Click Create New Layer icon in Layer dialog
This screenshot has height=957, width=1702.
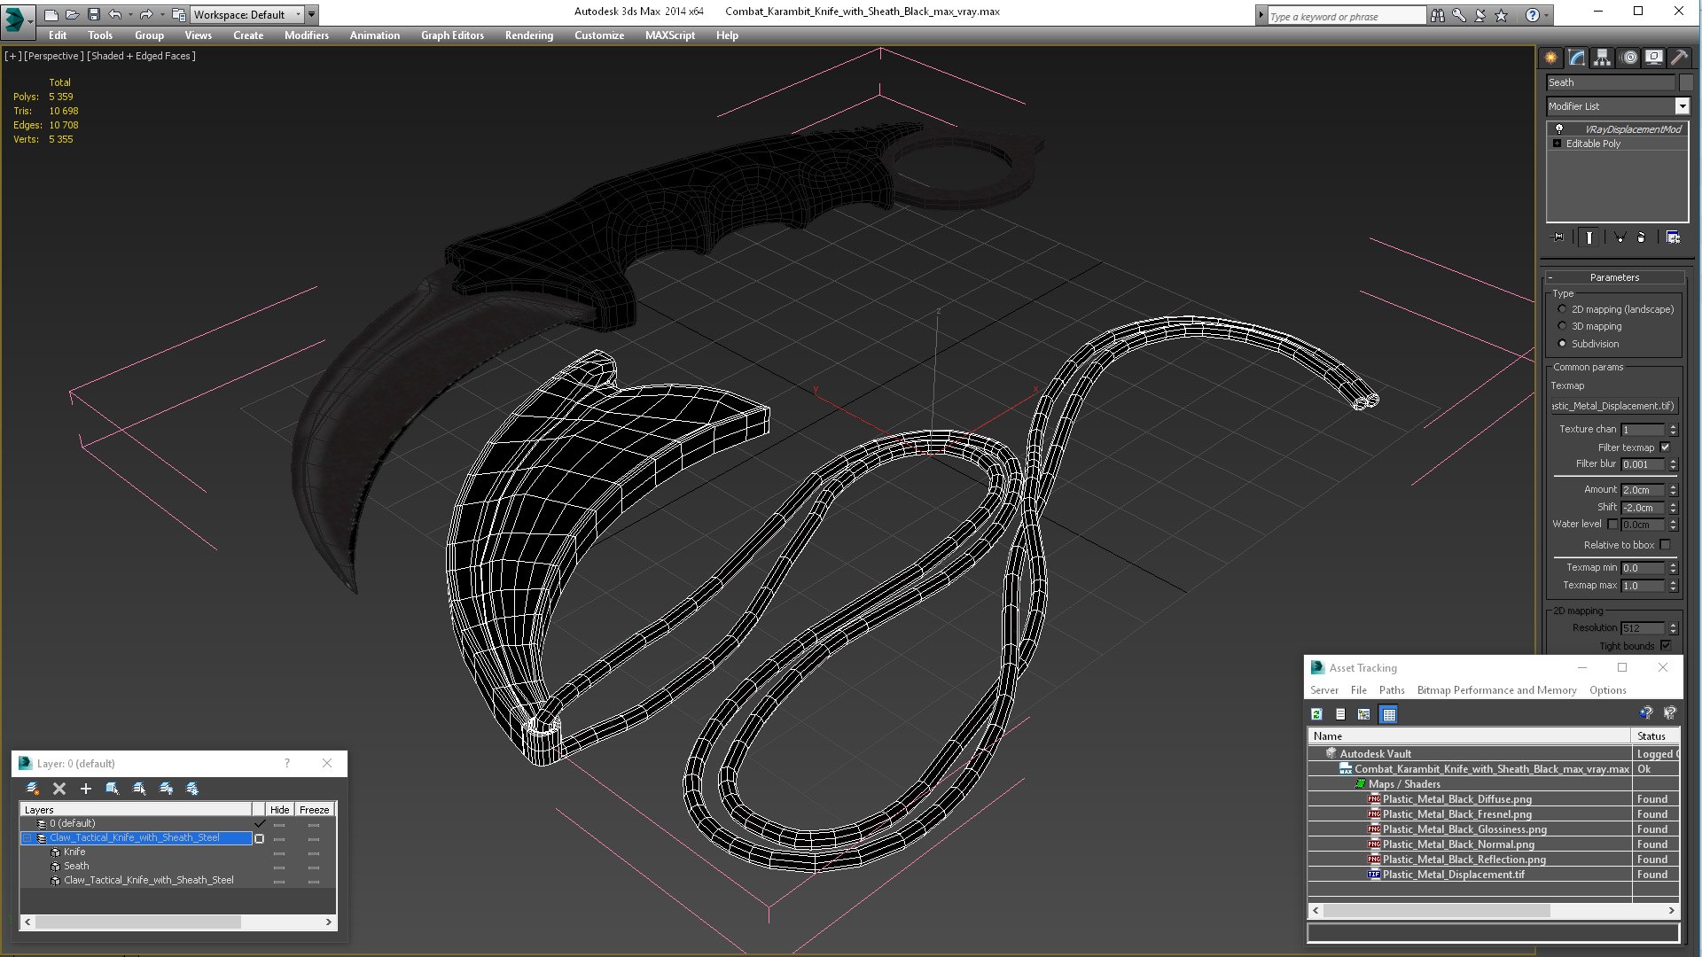coord(33,789)
